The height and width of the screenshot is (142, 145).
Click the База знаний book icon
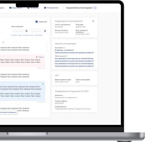pyautogui.click(x=10, y=8)
